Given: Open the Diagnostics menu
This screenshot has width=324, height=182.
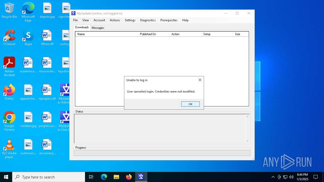Looking at the screenshot, I should coord(148,20).
